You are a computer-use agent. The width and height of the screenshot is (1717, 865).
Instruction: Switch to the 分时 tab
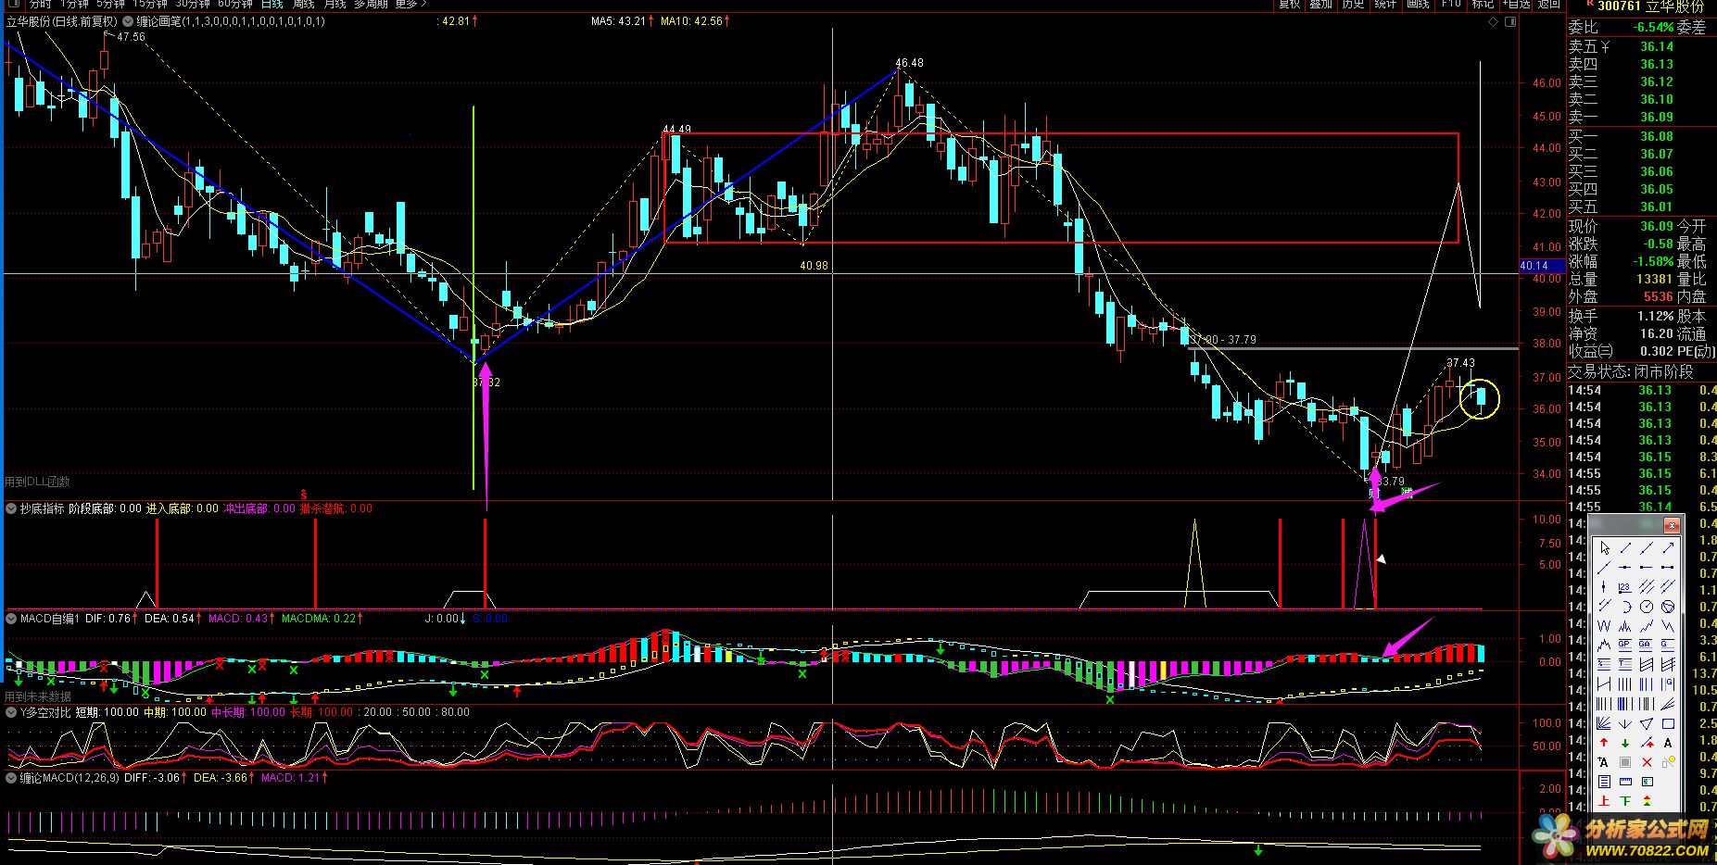click(40, 4)
